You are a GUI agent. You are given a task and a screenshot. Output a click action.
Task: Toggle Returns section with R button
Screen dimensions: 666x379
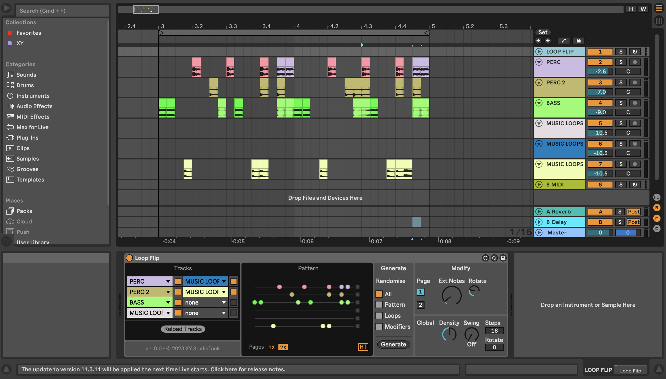tap(657, 208)
